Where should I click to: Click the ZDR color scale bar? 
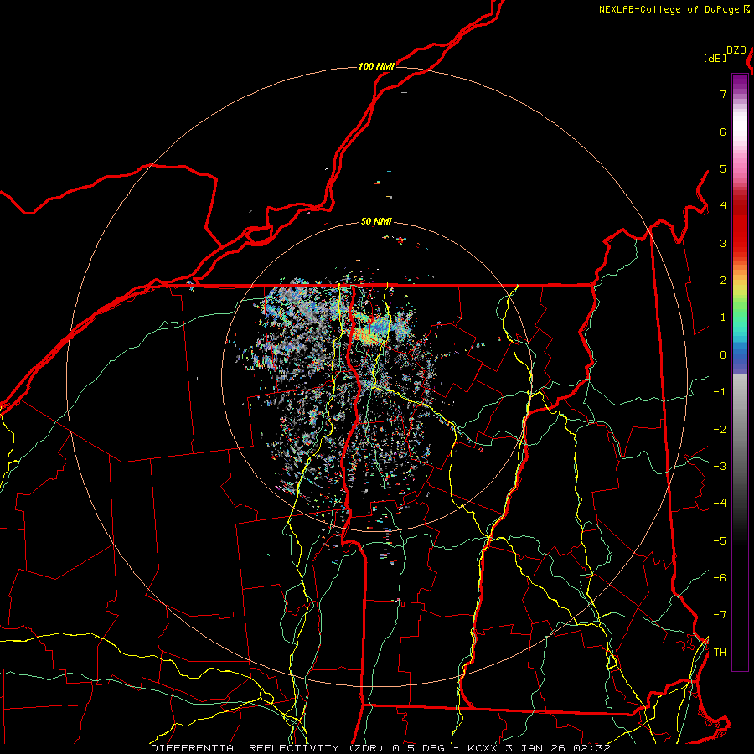(x=740, y=372)
